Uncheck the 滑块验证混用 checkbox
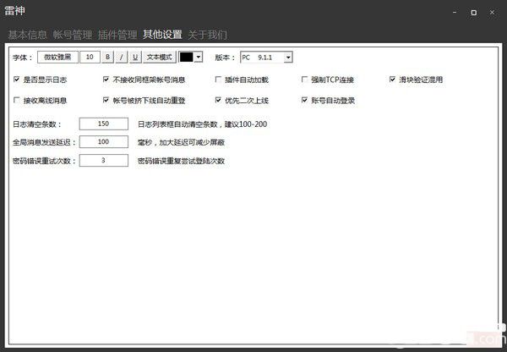This screenshot has height=352, width=507. pos(393,80)
